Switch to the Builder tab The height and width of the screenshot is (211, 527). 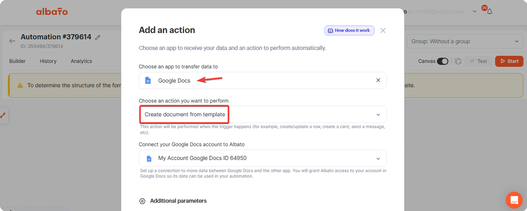(18, 61)
